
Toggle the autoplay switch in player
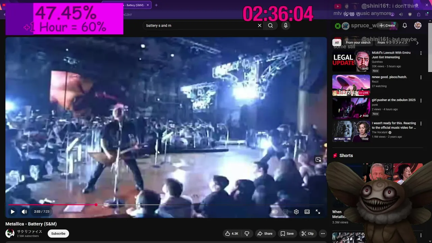tap(275, 212)
